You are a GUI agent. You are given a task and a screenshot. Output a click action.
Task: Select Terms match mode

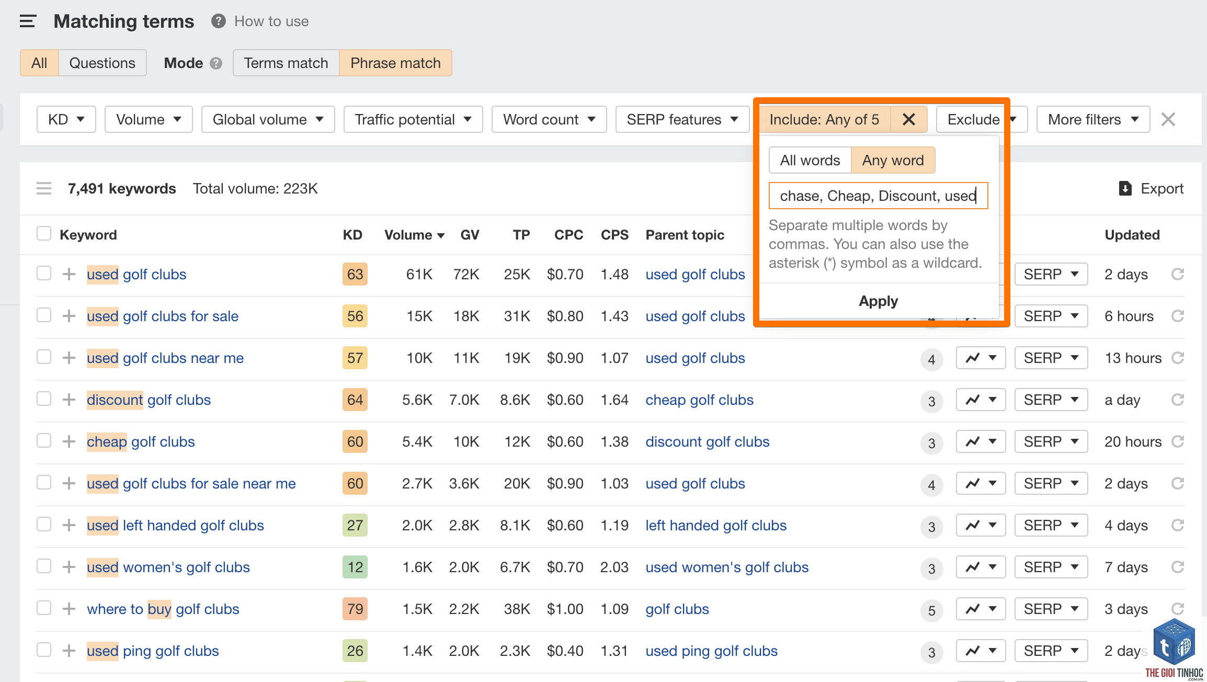click(286, 63)
